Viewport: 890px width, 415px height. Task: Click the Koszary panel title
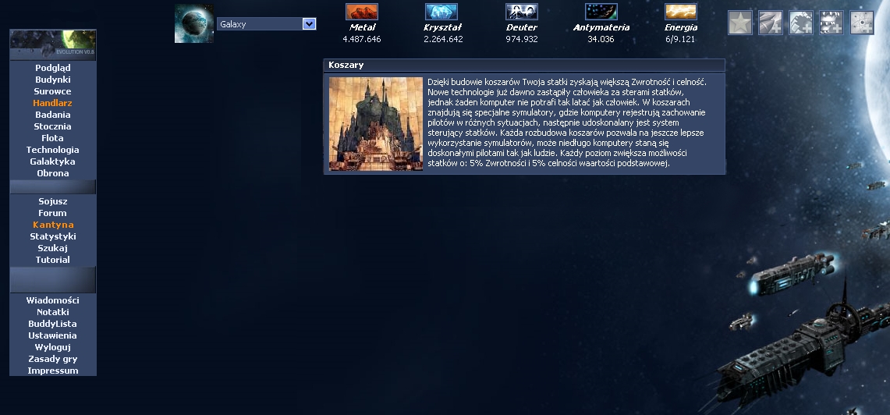point(346,66)
